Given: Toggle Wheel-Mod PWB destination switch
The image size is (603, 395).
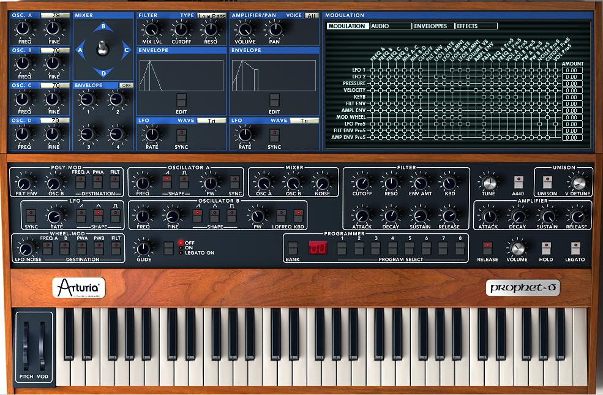Looking at the screenshot, I should (99, 249).
